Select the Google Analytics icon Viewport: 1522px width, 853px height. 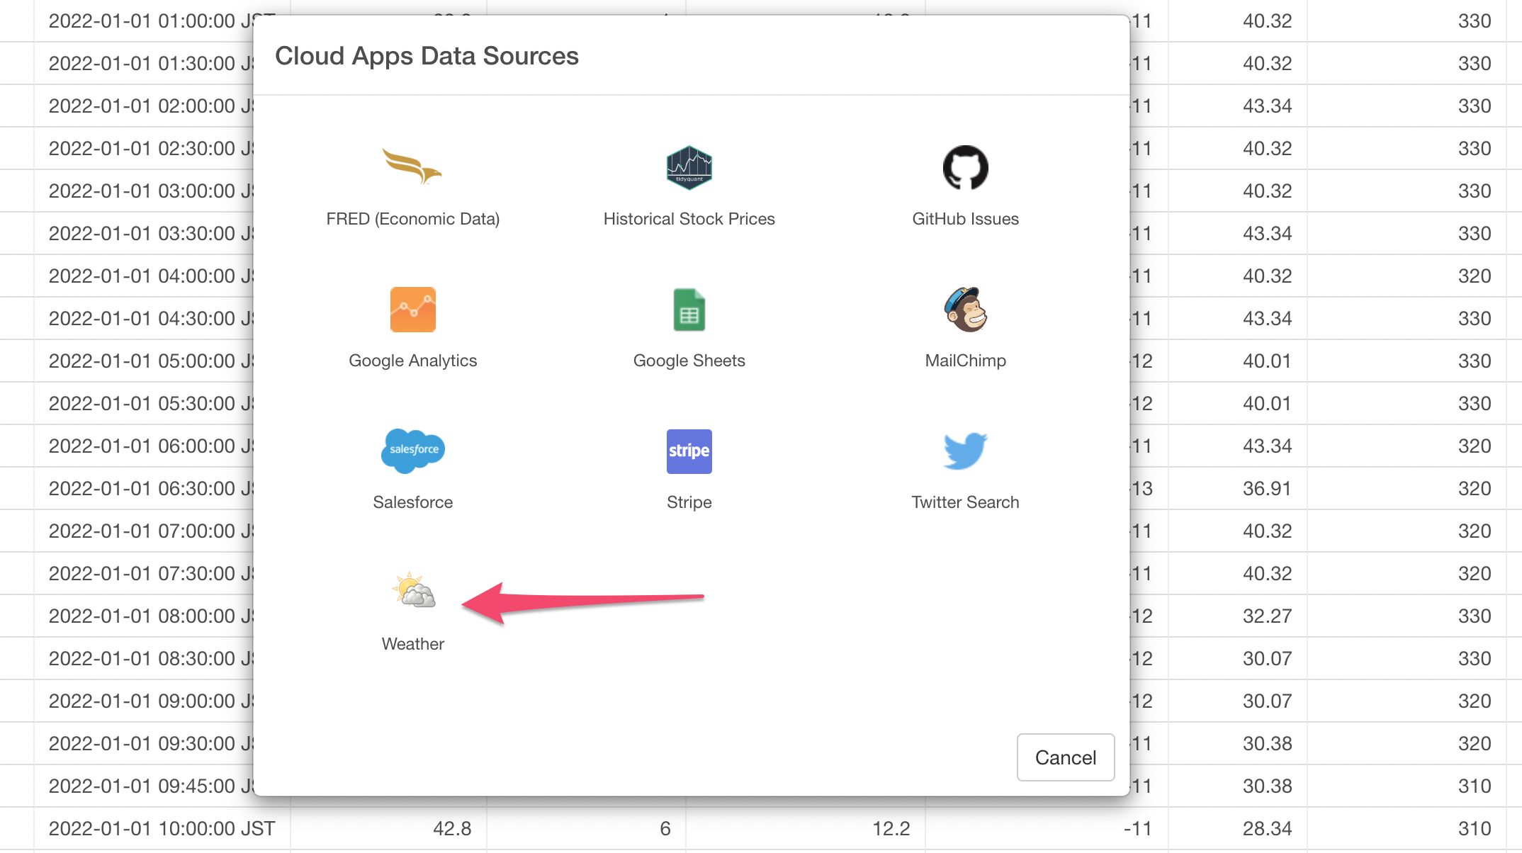412,310
